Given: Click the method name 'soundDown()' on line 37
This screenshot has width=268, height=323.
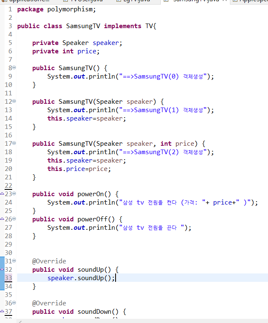Looking at the screenshot, I should click(x=98, y=312).
